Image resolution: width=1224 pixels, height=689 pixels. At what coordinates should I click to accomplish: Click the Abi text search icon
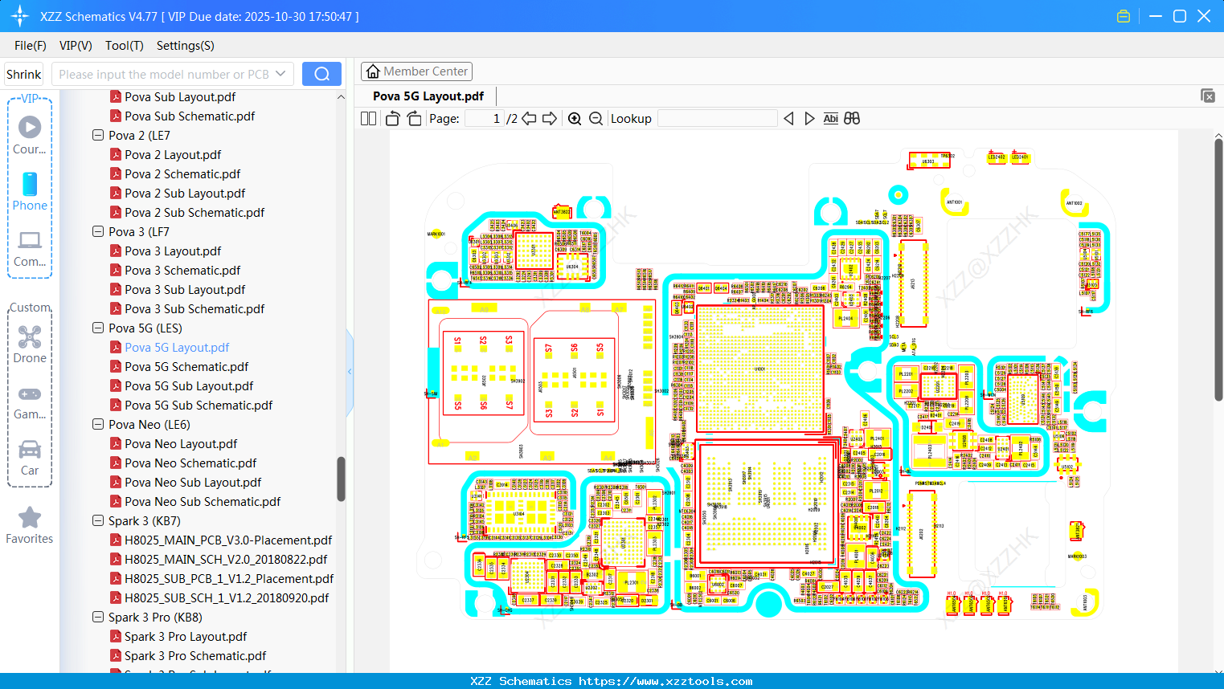point(830,118)
